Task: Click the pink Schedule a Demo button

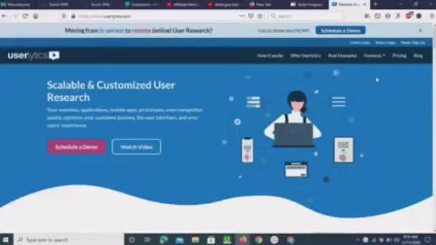Action: [76, 147]
